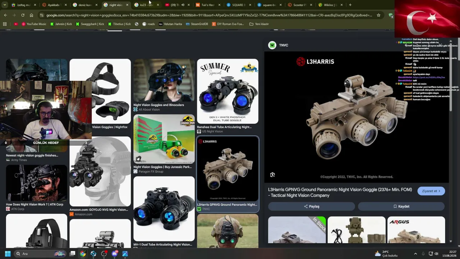Open the Paragon FX Group source link

click(148, 172)
